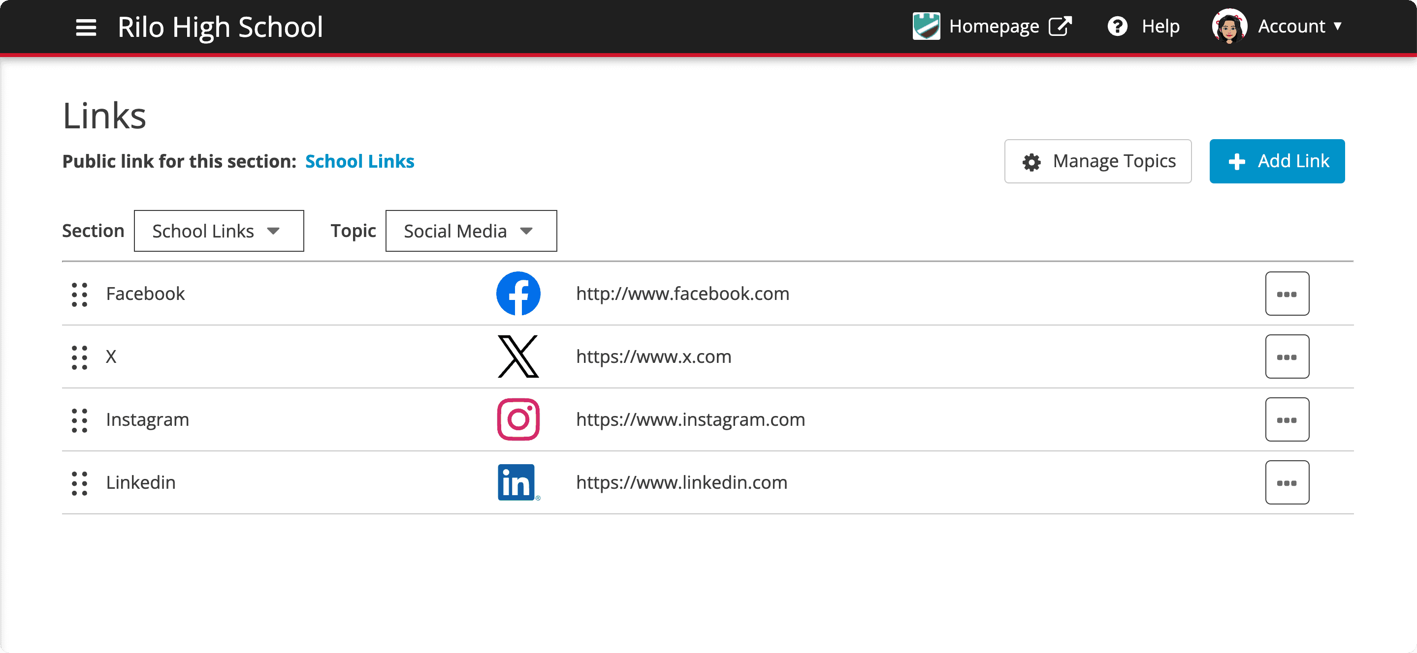Open the Section dropdown showing School Links

click(x=219, y=231)
